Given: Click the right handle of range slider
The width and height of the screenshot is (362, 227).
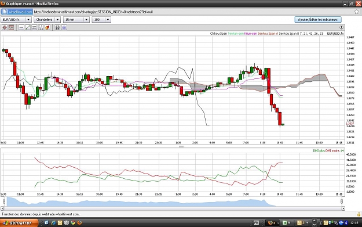Looking at the screenshot, I should point(342,201).
